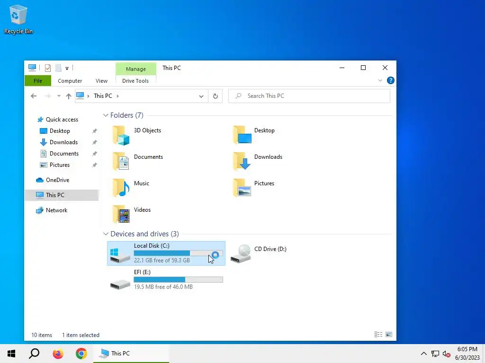Switch to the View ribbon tab
The height and width of the screenshot is (363, 485).
pos(101,81)
